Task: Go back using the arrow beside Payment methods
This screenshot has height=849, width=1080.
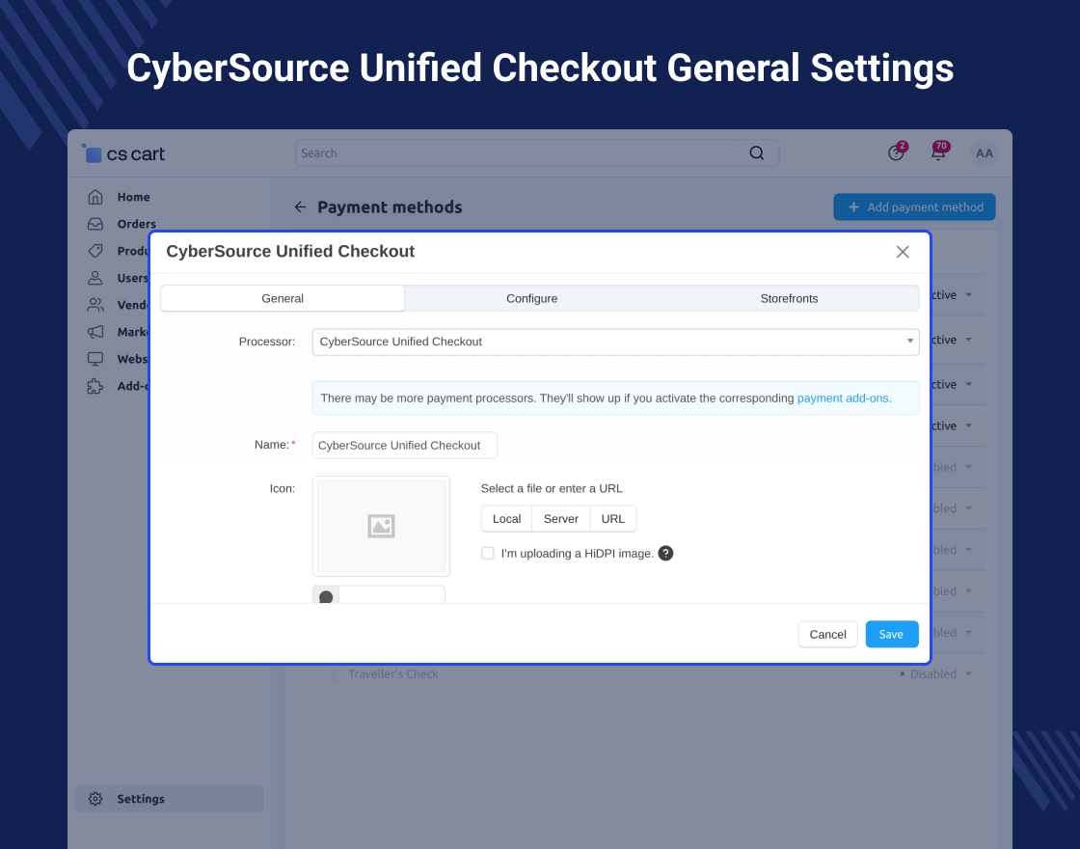Action: tap(300, 207)
